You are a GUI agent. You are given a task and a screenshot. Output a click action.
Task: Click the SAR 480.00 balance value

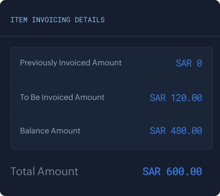click(x=176, y=131)
